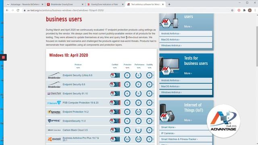Bookmark this page with the star icon
258x145 pixels.
click(x=232, y=10)
